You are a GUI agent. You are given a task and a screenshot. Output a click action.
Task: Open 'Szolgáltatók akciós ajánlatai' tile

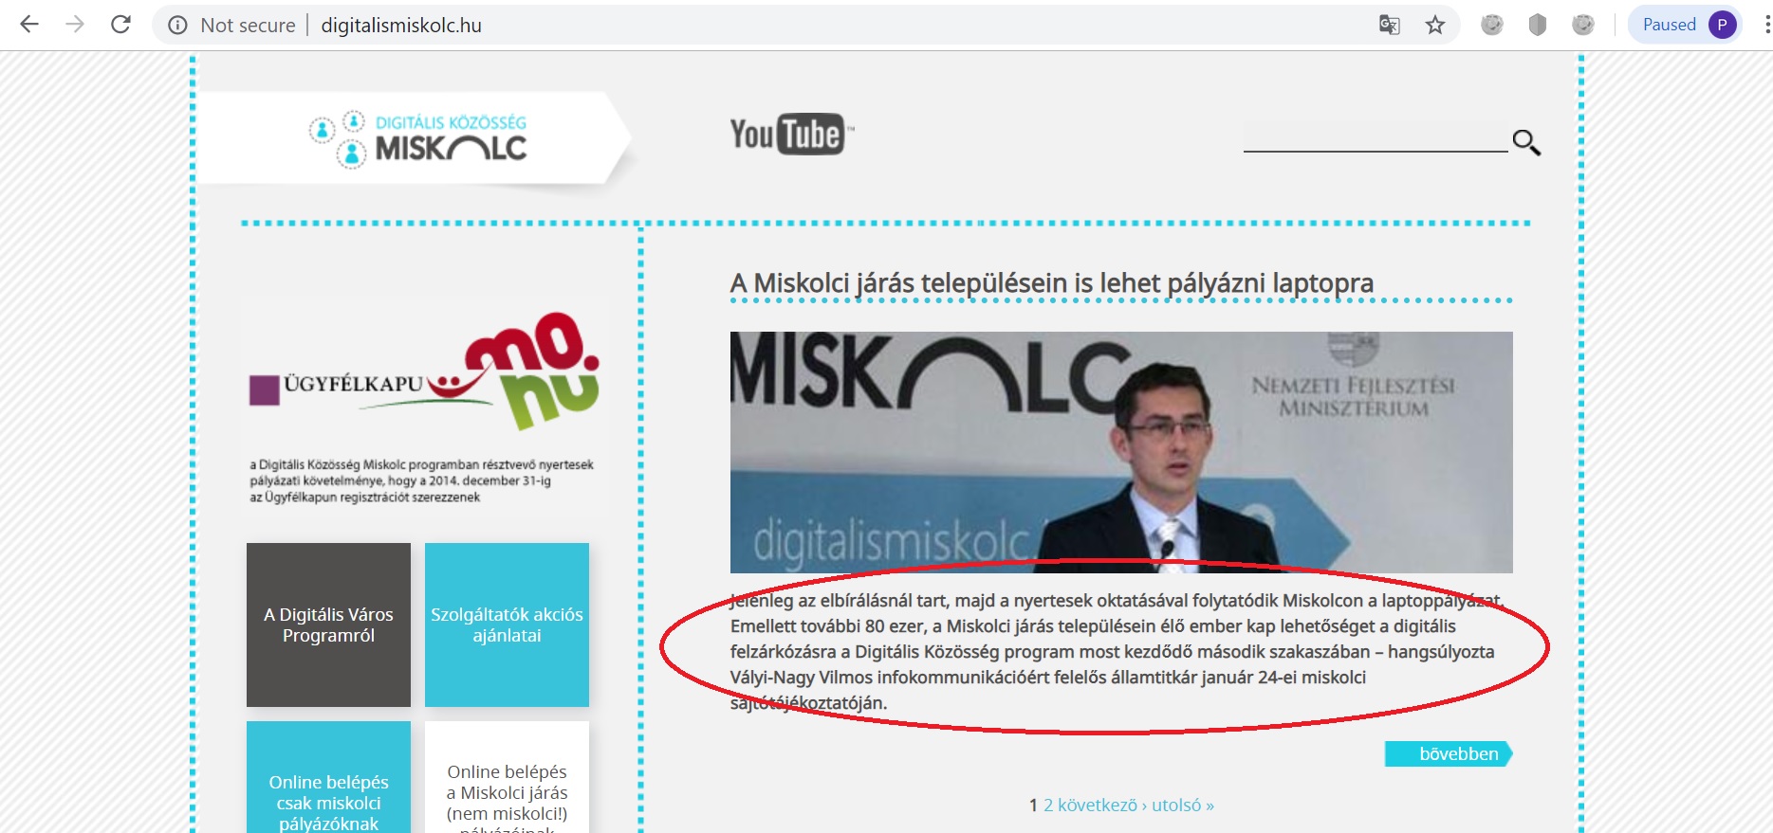click(x=507, y=625)
